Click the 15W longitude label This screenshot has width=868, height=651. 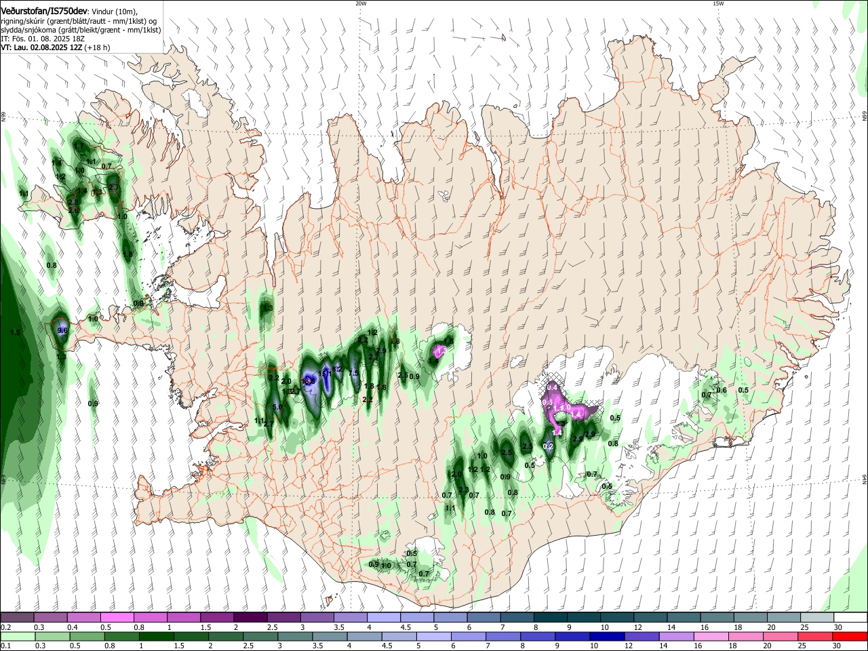point(718,3)
